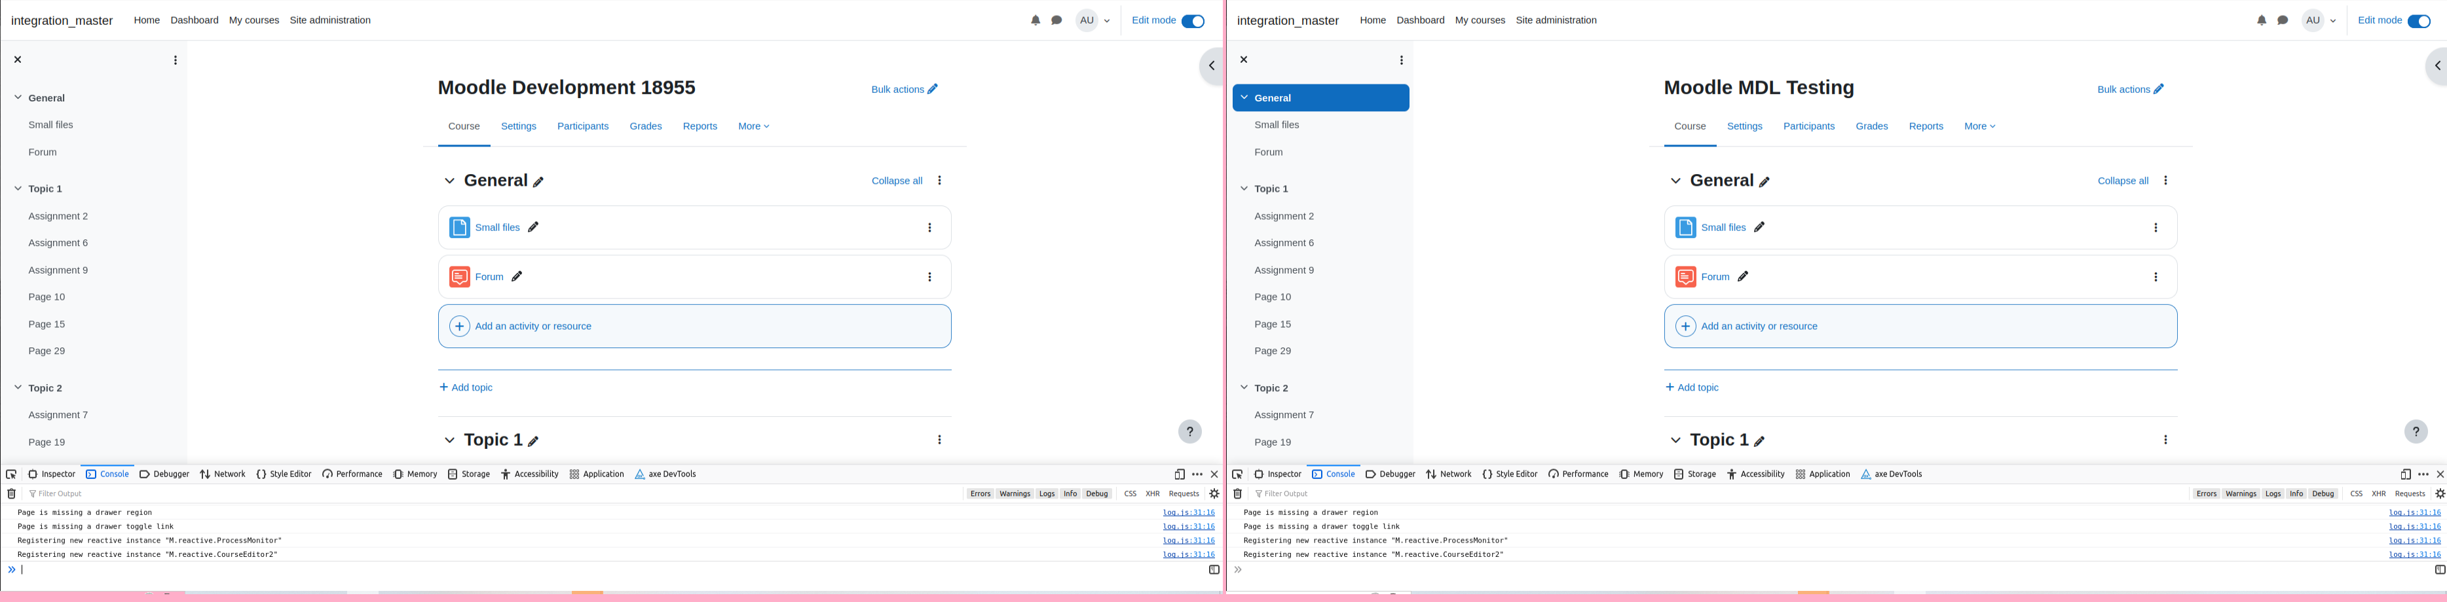The height and width of the screenshot is (602, 2447).
Task: Edit General section name in left window
Action: 538,181
